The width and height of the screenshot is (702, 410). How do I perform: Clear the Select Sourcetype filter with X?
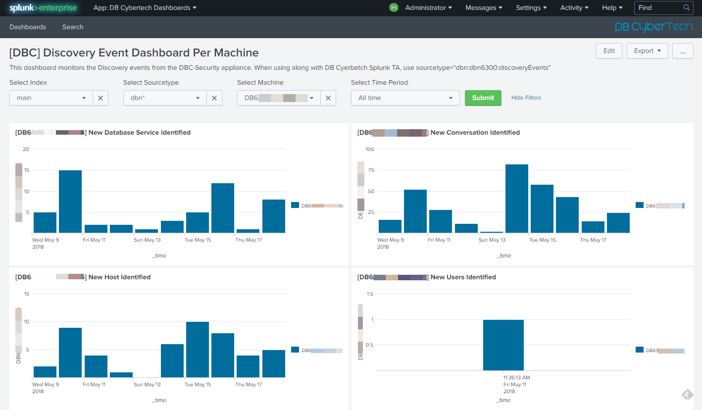click(214, 98)
